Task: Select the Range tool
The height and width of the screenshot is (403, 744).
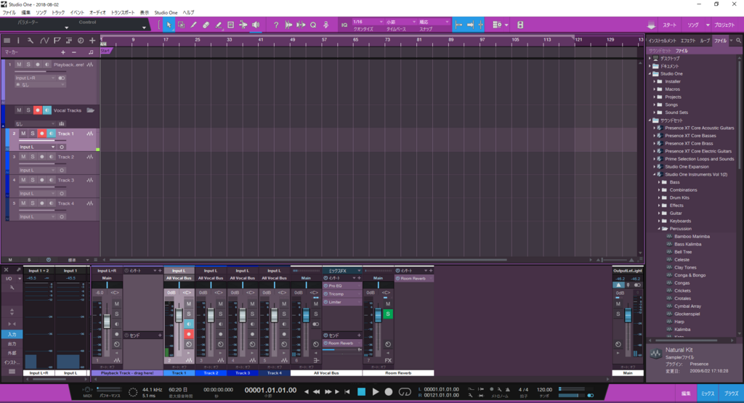Action: point(181,25)
